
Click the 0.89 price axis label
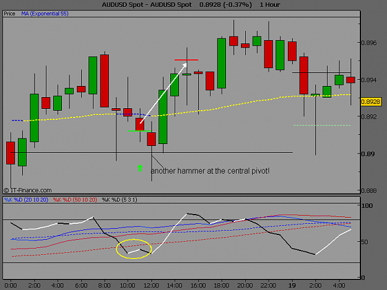pyautogui.click(x=368, y=154)
